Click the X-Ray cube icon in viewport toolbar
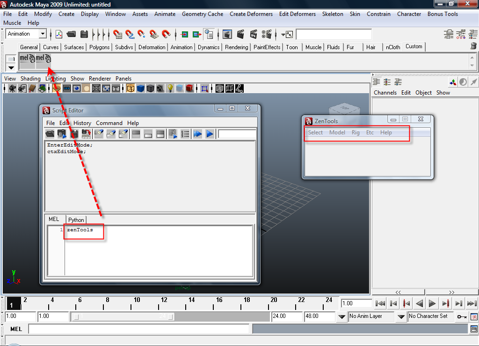This screenshot has width=479, height=346. 219,88
